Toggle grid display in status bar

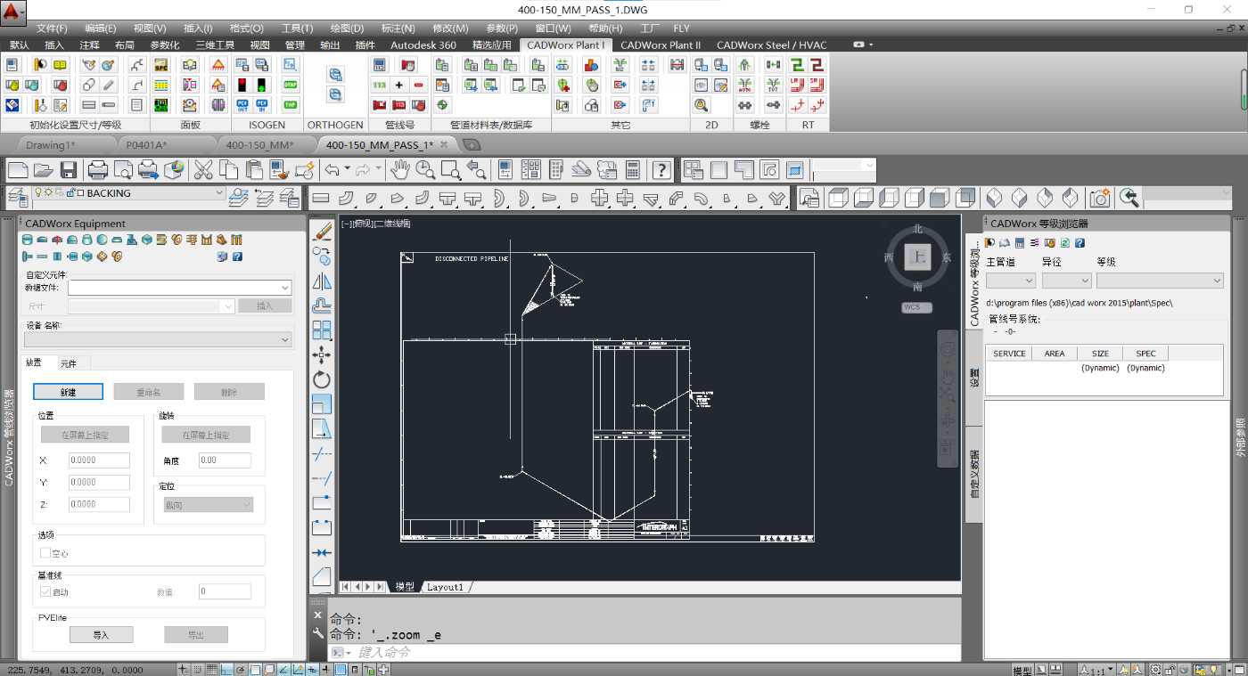click(212, 670)
